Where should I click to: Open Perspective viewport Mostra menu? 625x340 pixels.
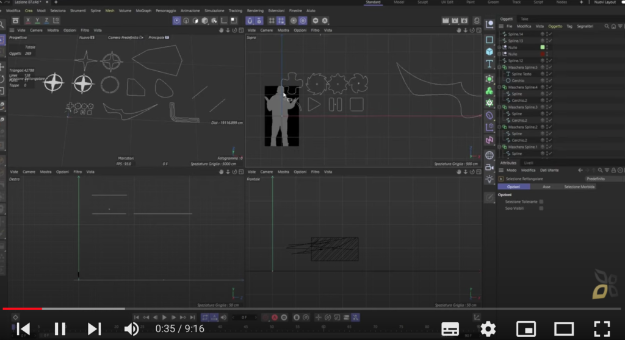pos(52,30)
